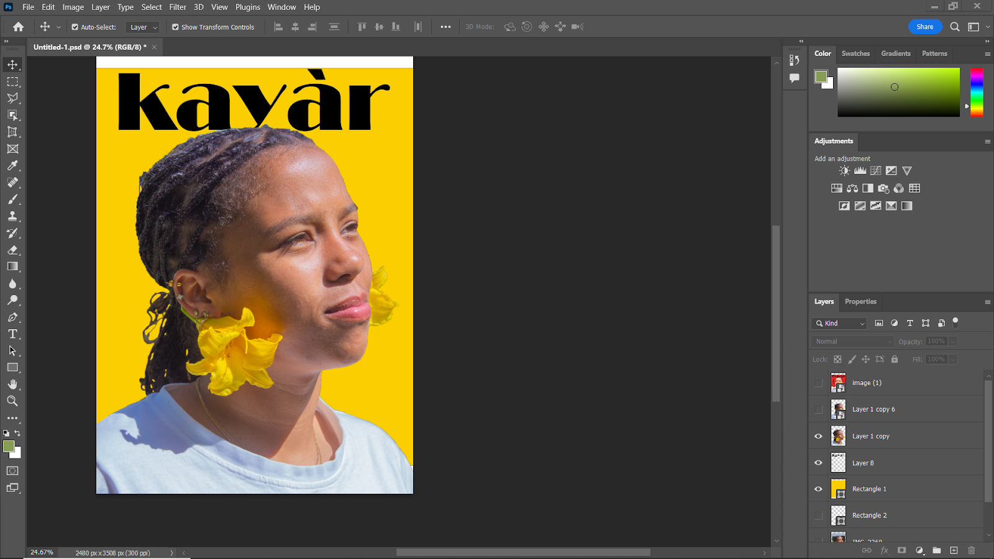The image size is (994, 559).
Task: Select the Path Selection tool
Action: coord(12,350)
